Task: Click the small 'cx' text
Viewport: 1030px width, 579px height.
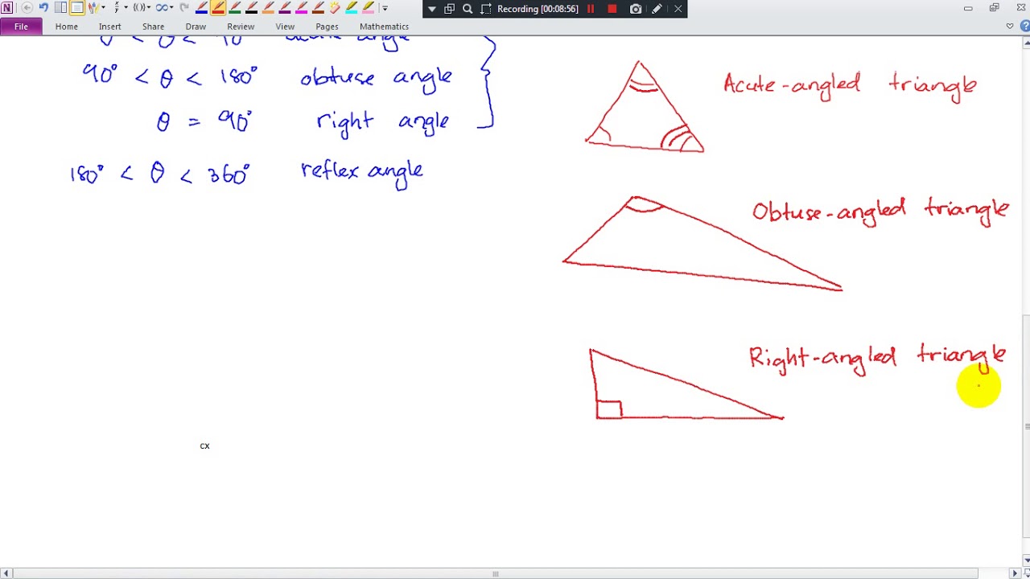Action: (x=204, y=446)
